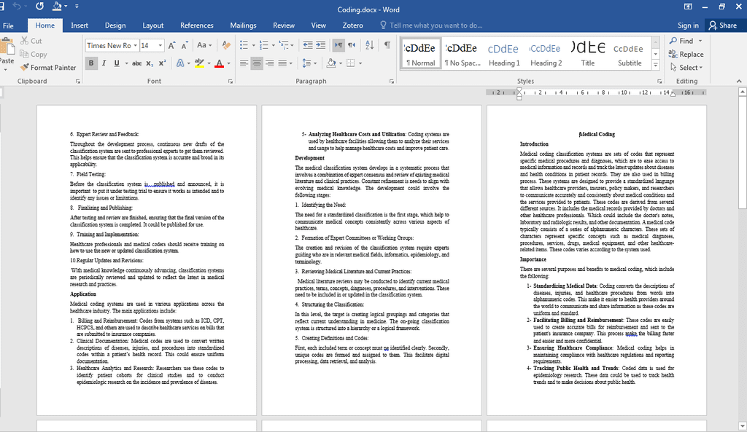Open the Change Case dropdown

(x=204, y=45)
